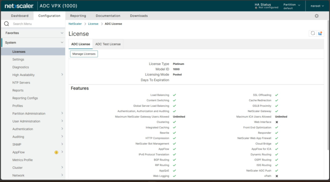Click the Model ID 1000 value
The image size is (330, 182).
click(x=176, y=69)
